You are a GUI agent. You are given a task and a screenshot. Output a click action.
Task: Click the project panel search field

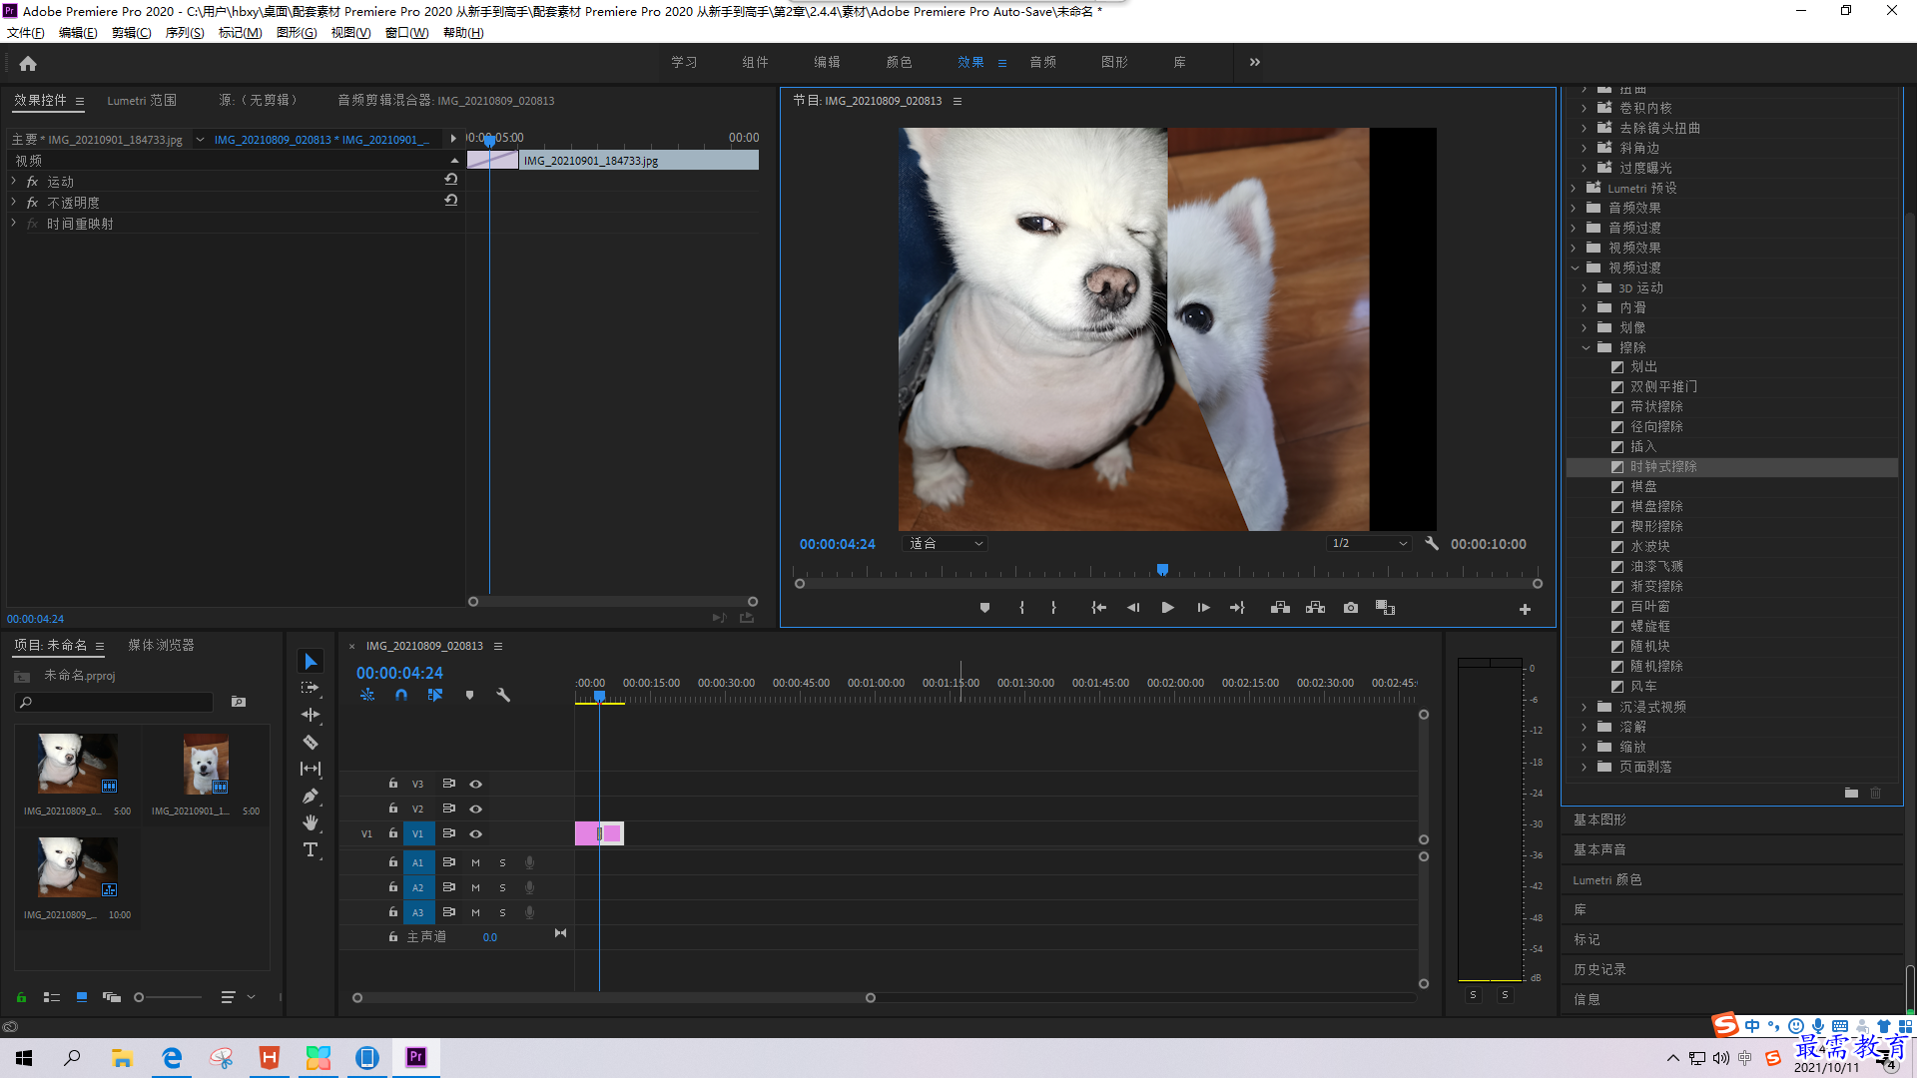click(x=115, y=703)
